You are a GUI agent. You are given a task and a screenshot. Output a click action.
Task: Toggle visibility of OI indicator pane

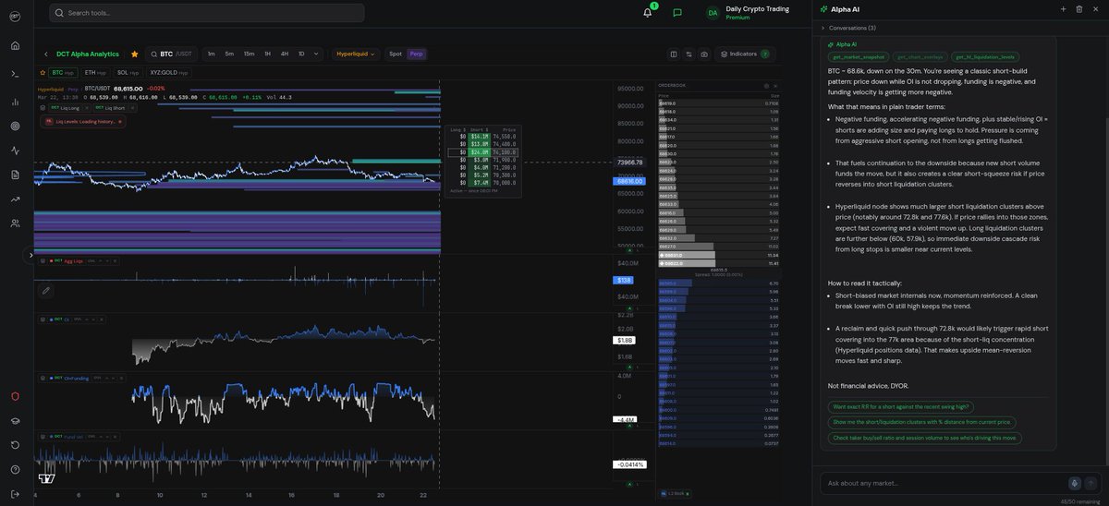click(43, 319)
